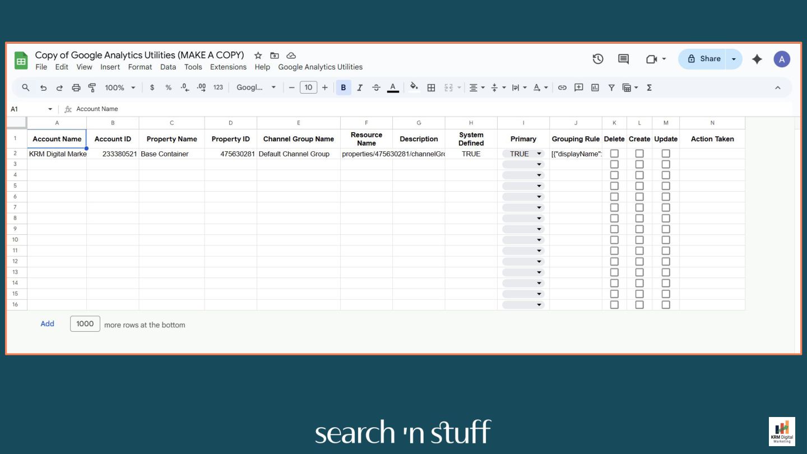Check the Delete box in row 2
This screenshot has width=807, height=454.
tap(614, 154)
